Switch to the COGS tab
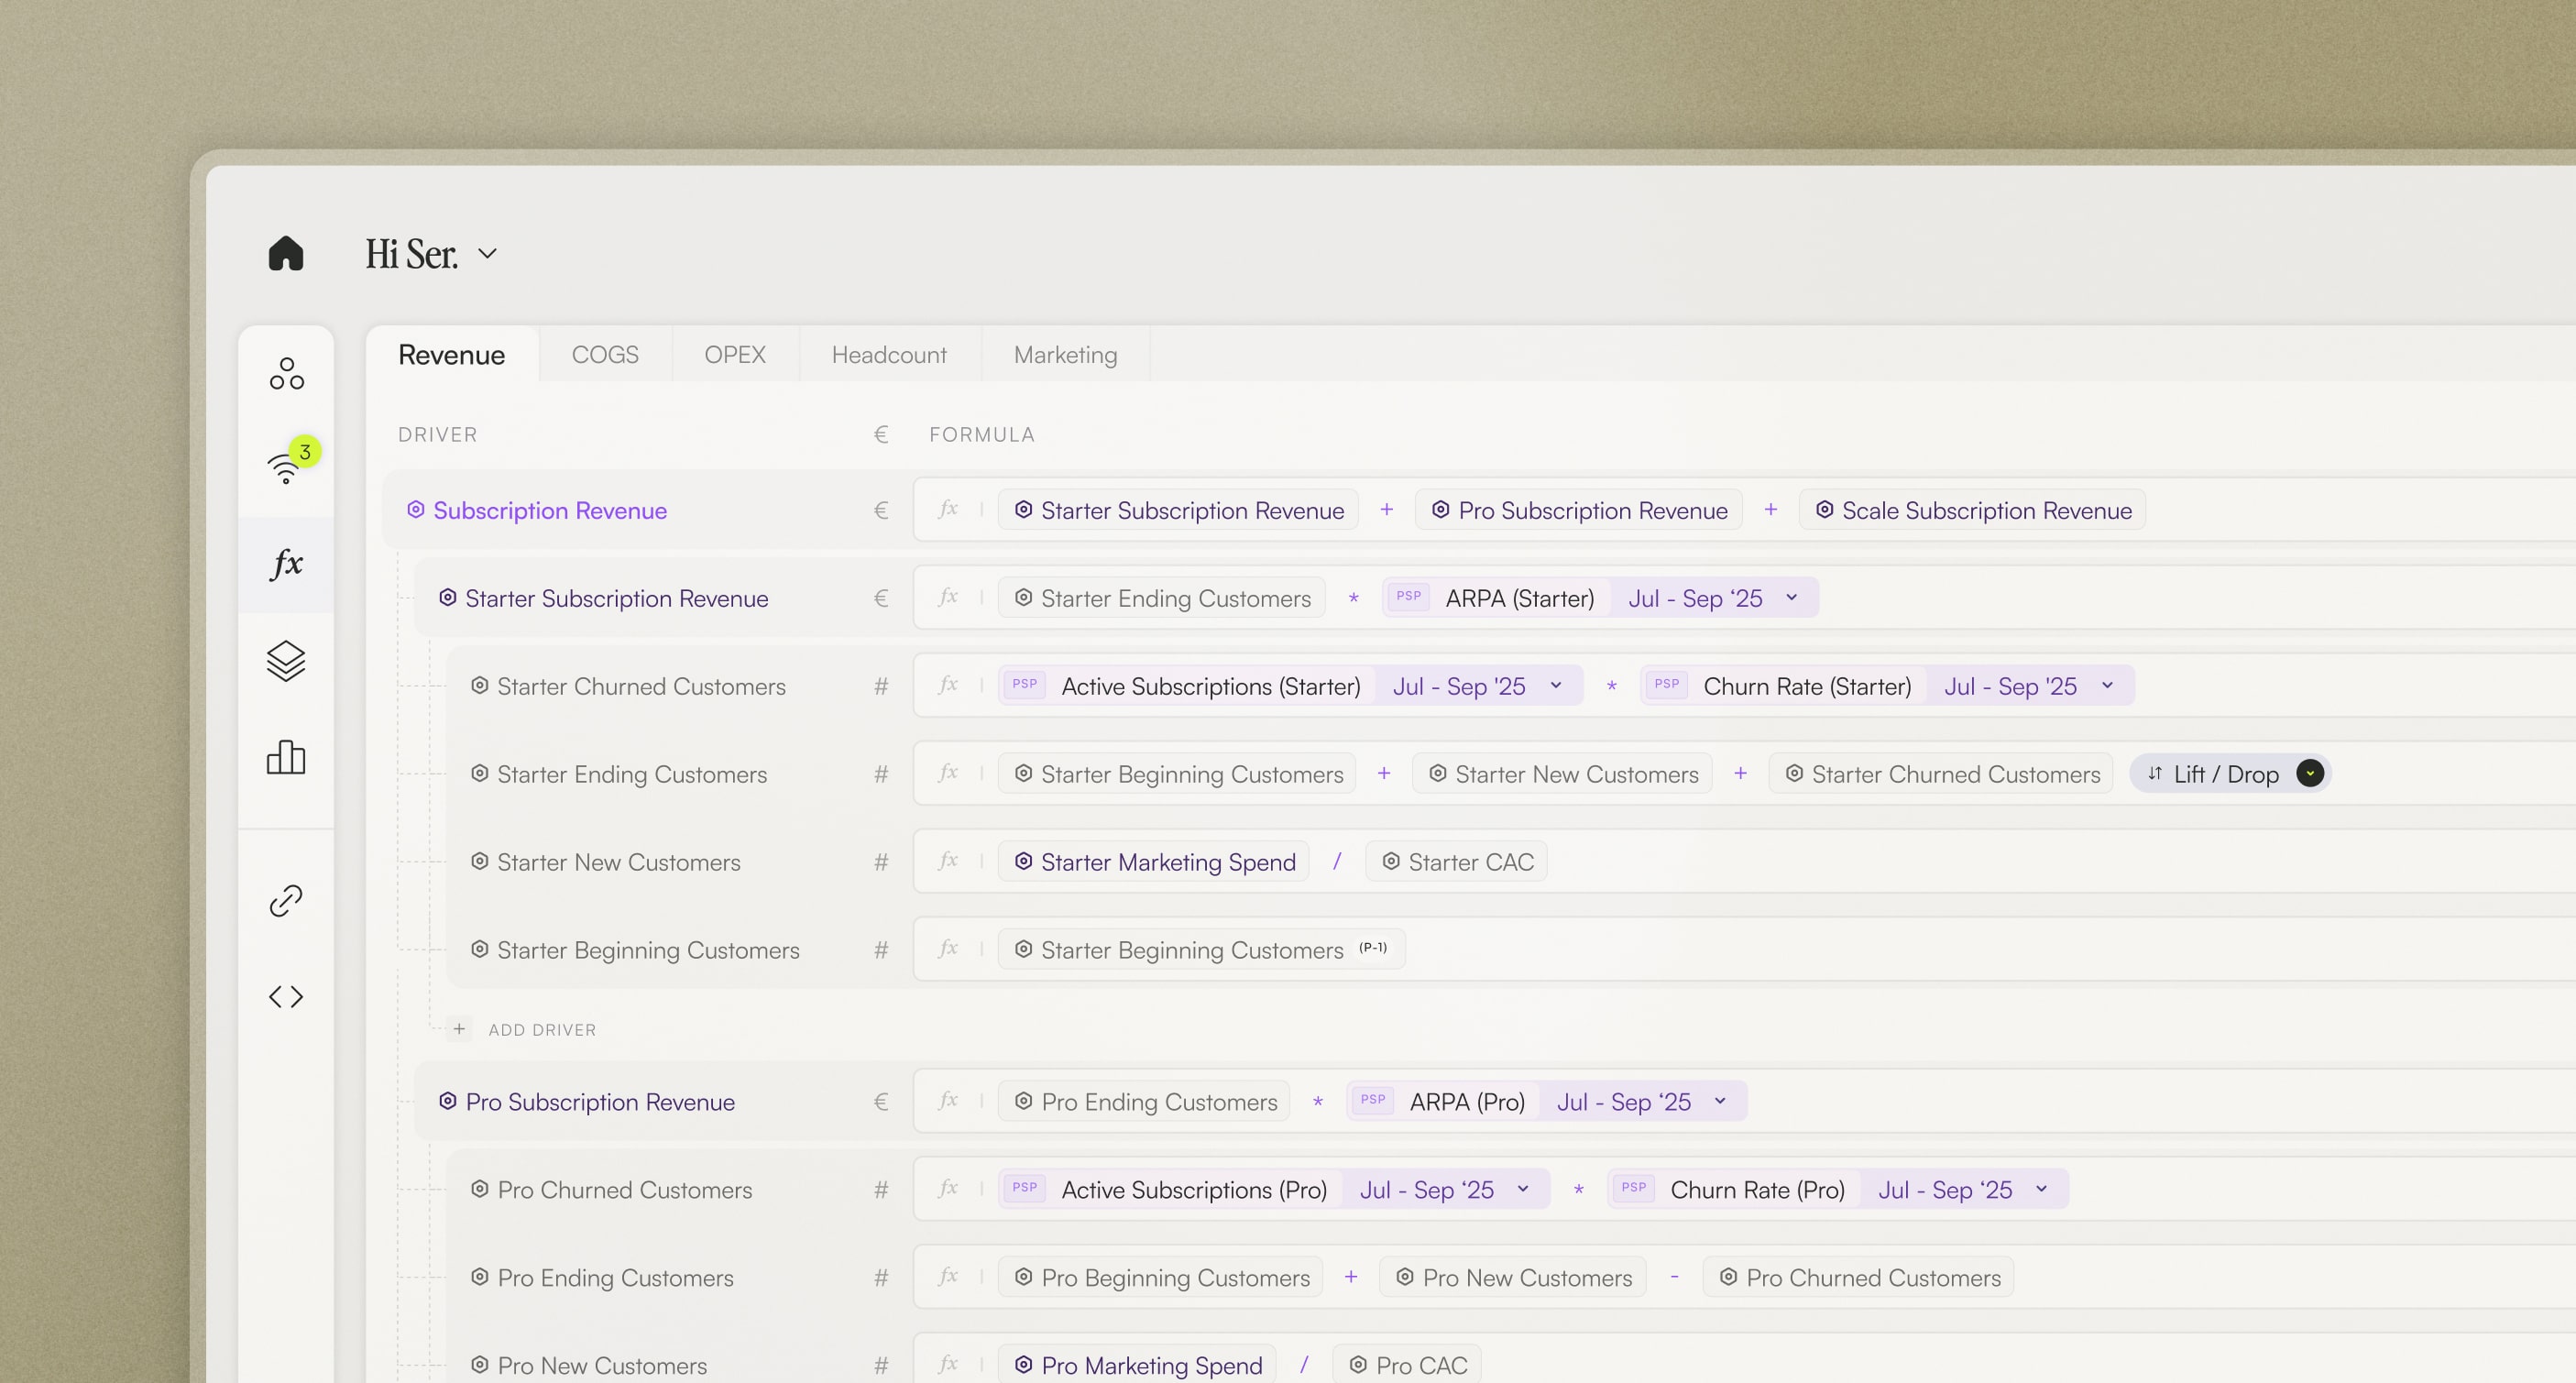This screenshot has height=1383, width=2576. (604, 355)
